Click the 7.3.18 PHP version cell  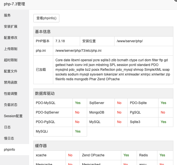click(60, 41)
